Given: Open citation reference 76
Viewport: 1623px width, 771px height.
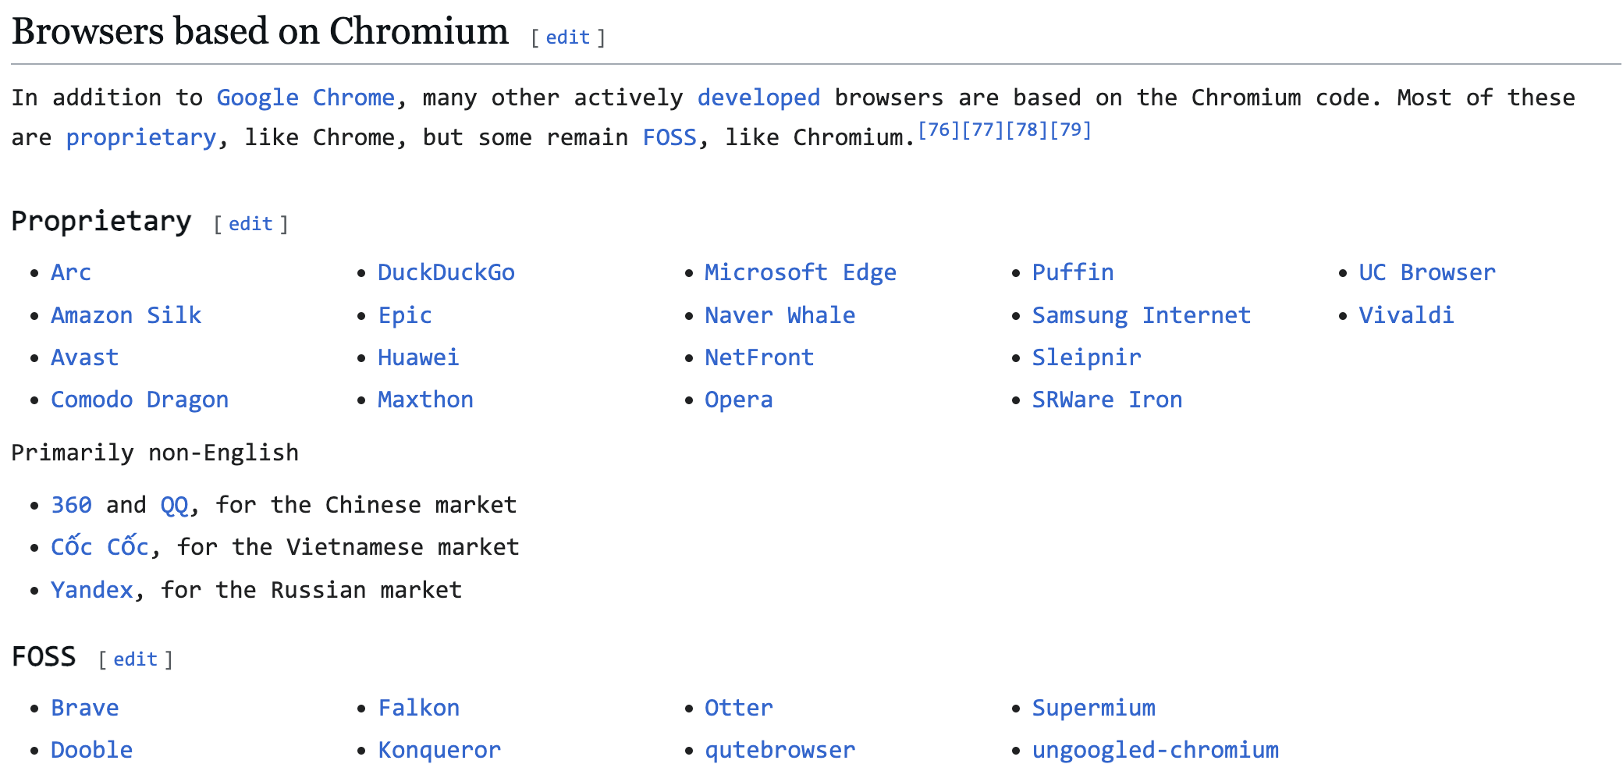Looking at the screenshot, I should (939, 130).
